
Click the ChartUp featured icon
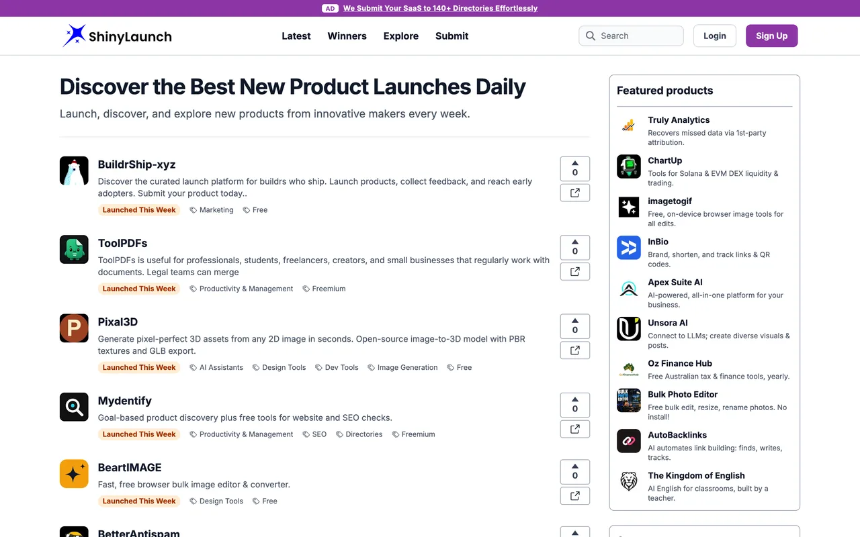(x=629, y=166)
